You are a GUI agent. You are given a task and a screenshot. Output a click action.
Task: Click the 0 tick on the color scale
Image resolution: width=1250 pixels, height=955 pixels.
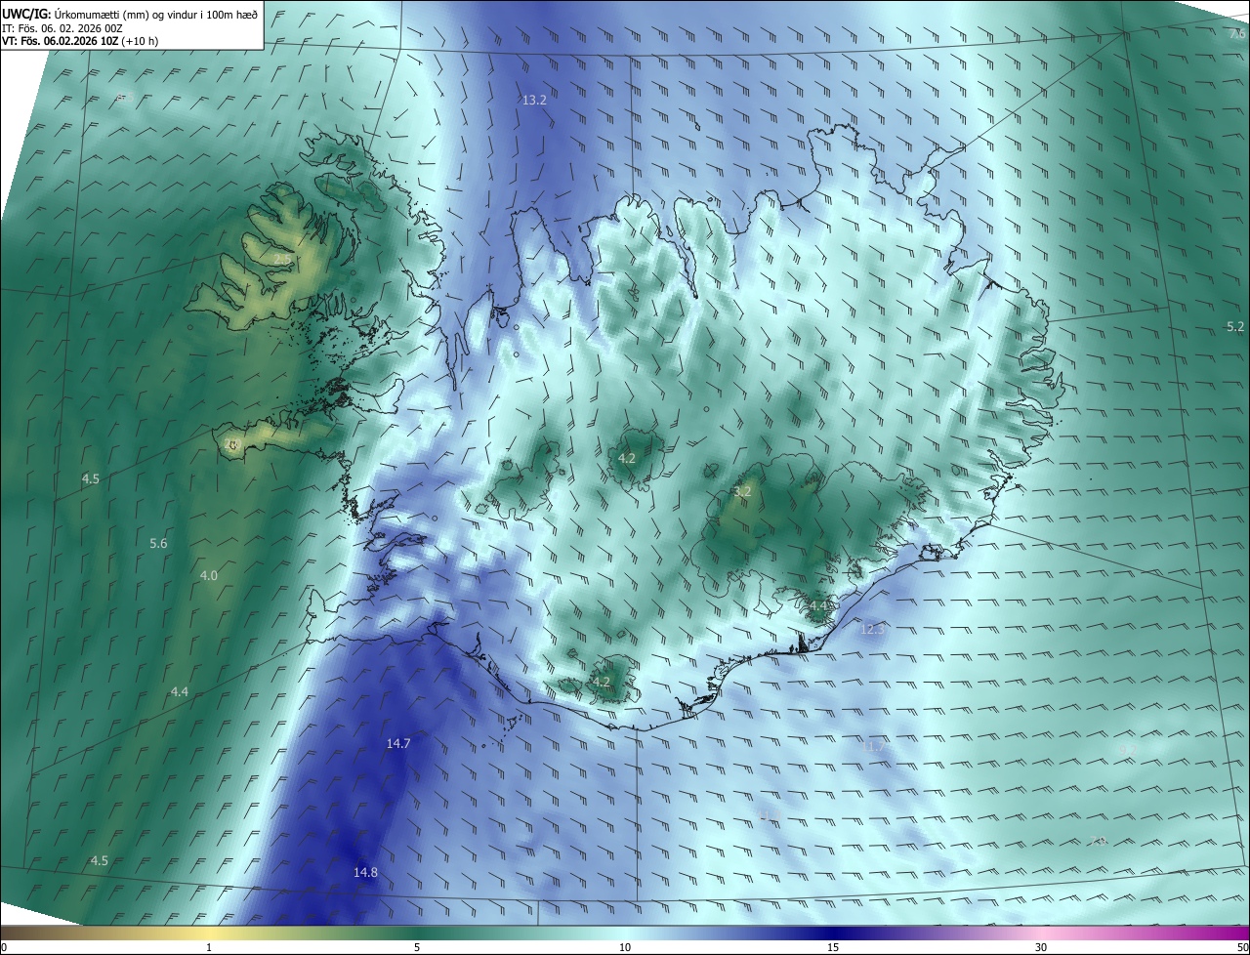click(x=3, y=947)
